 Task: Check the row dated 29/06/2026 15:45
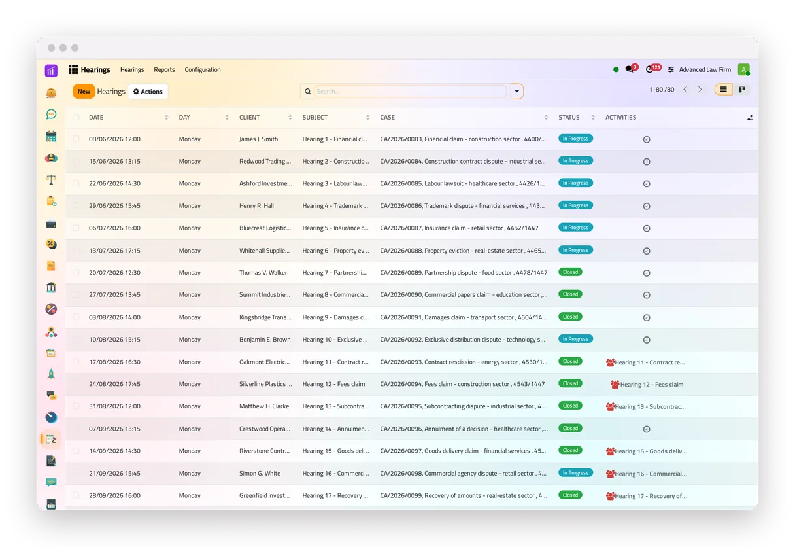(76, 205)
